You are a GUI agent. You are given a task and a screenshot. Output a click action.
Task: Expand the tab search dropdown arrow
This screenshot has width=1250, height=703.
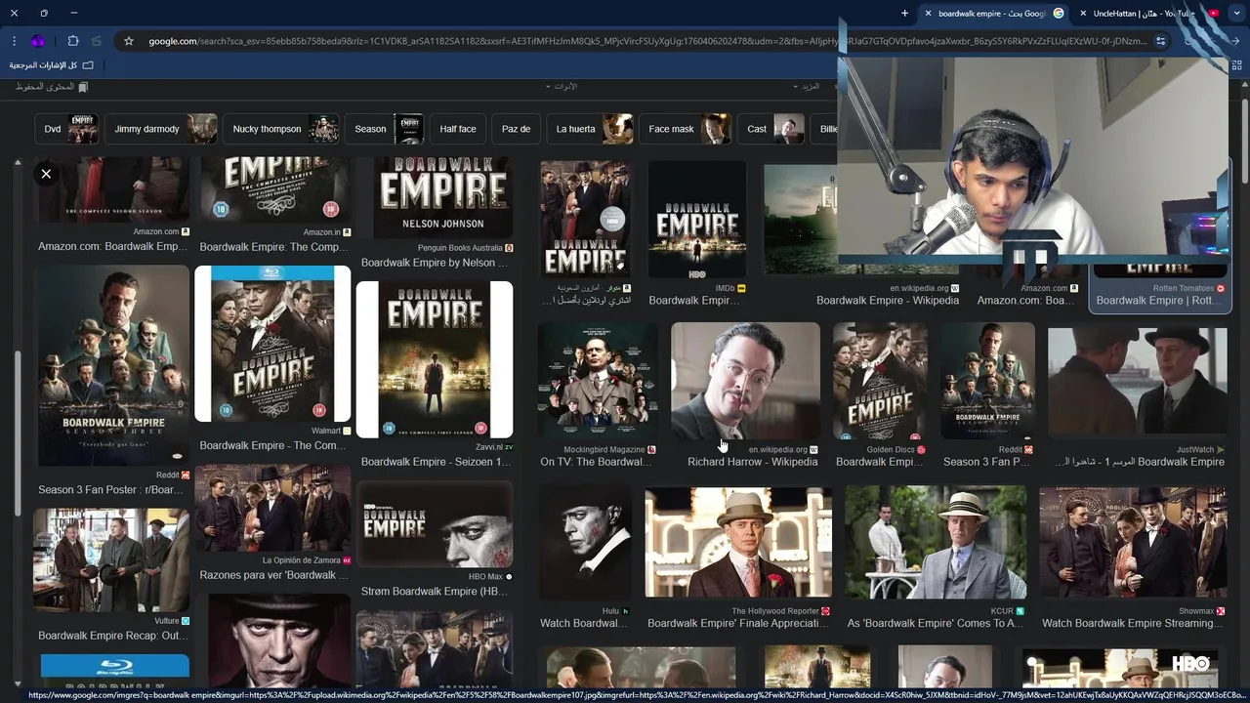[x=1237, y=14]
